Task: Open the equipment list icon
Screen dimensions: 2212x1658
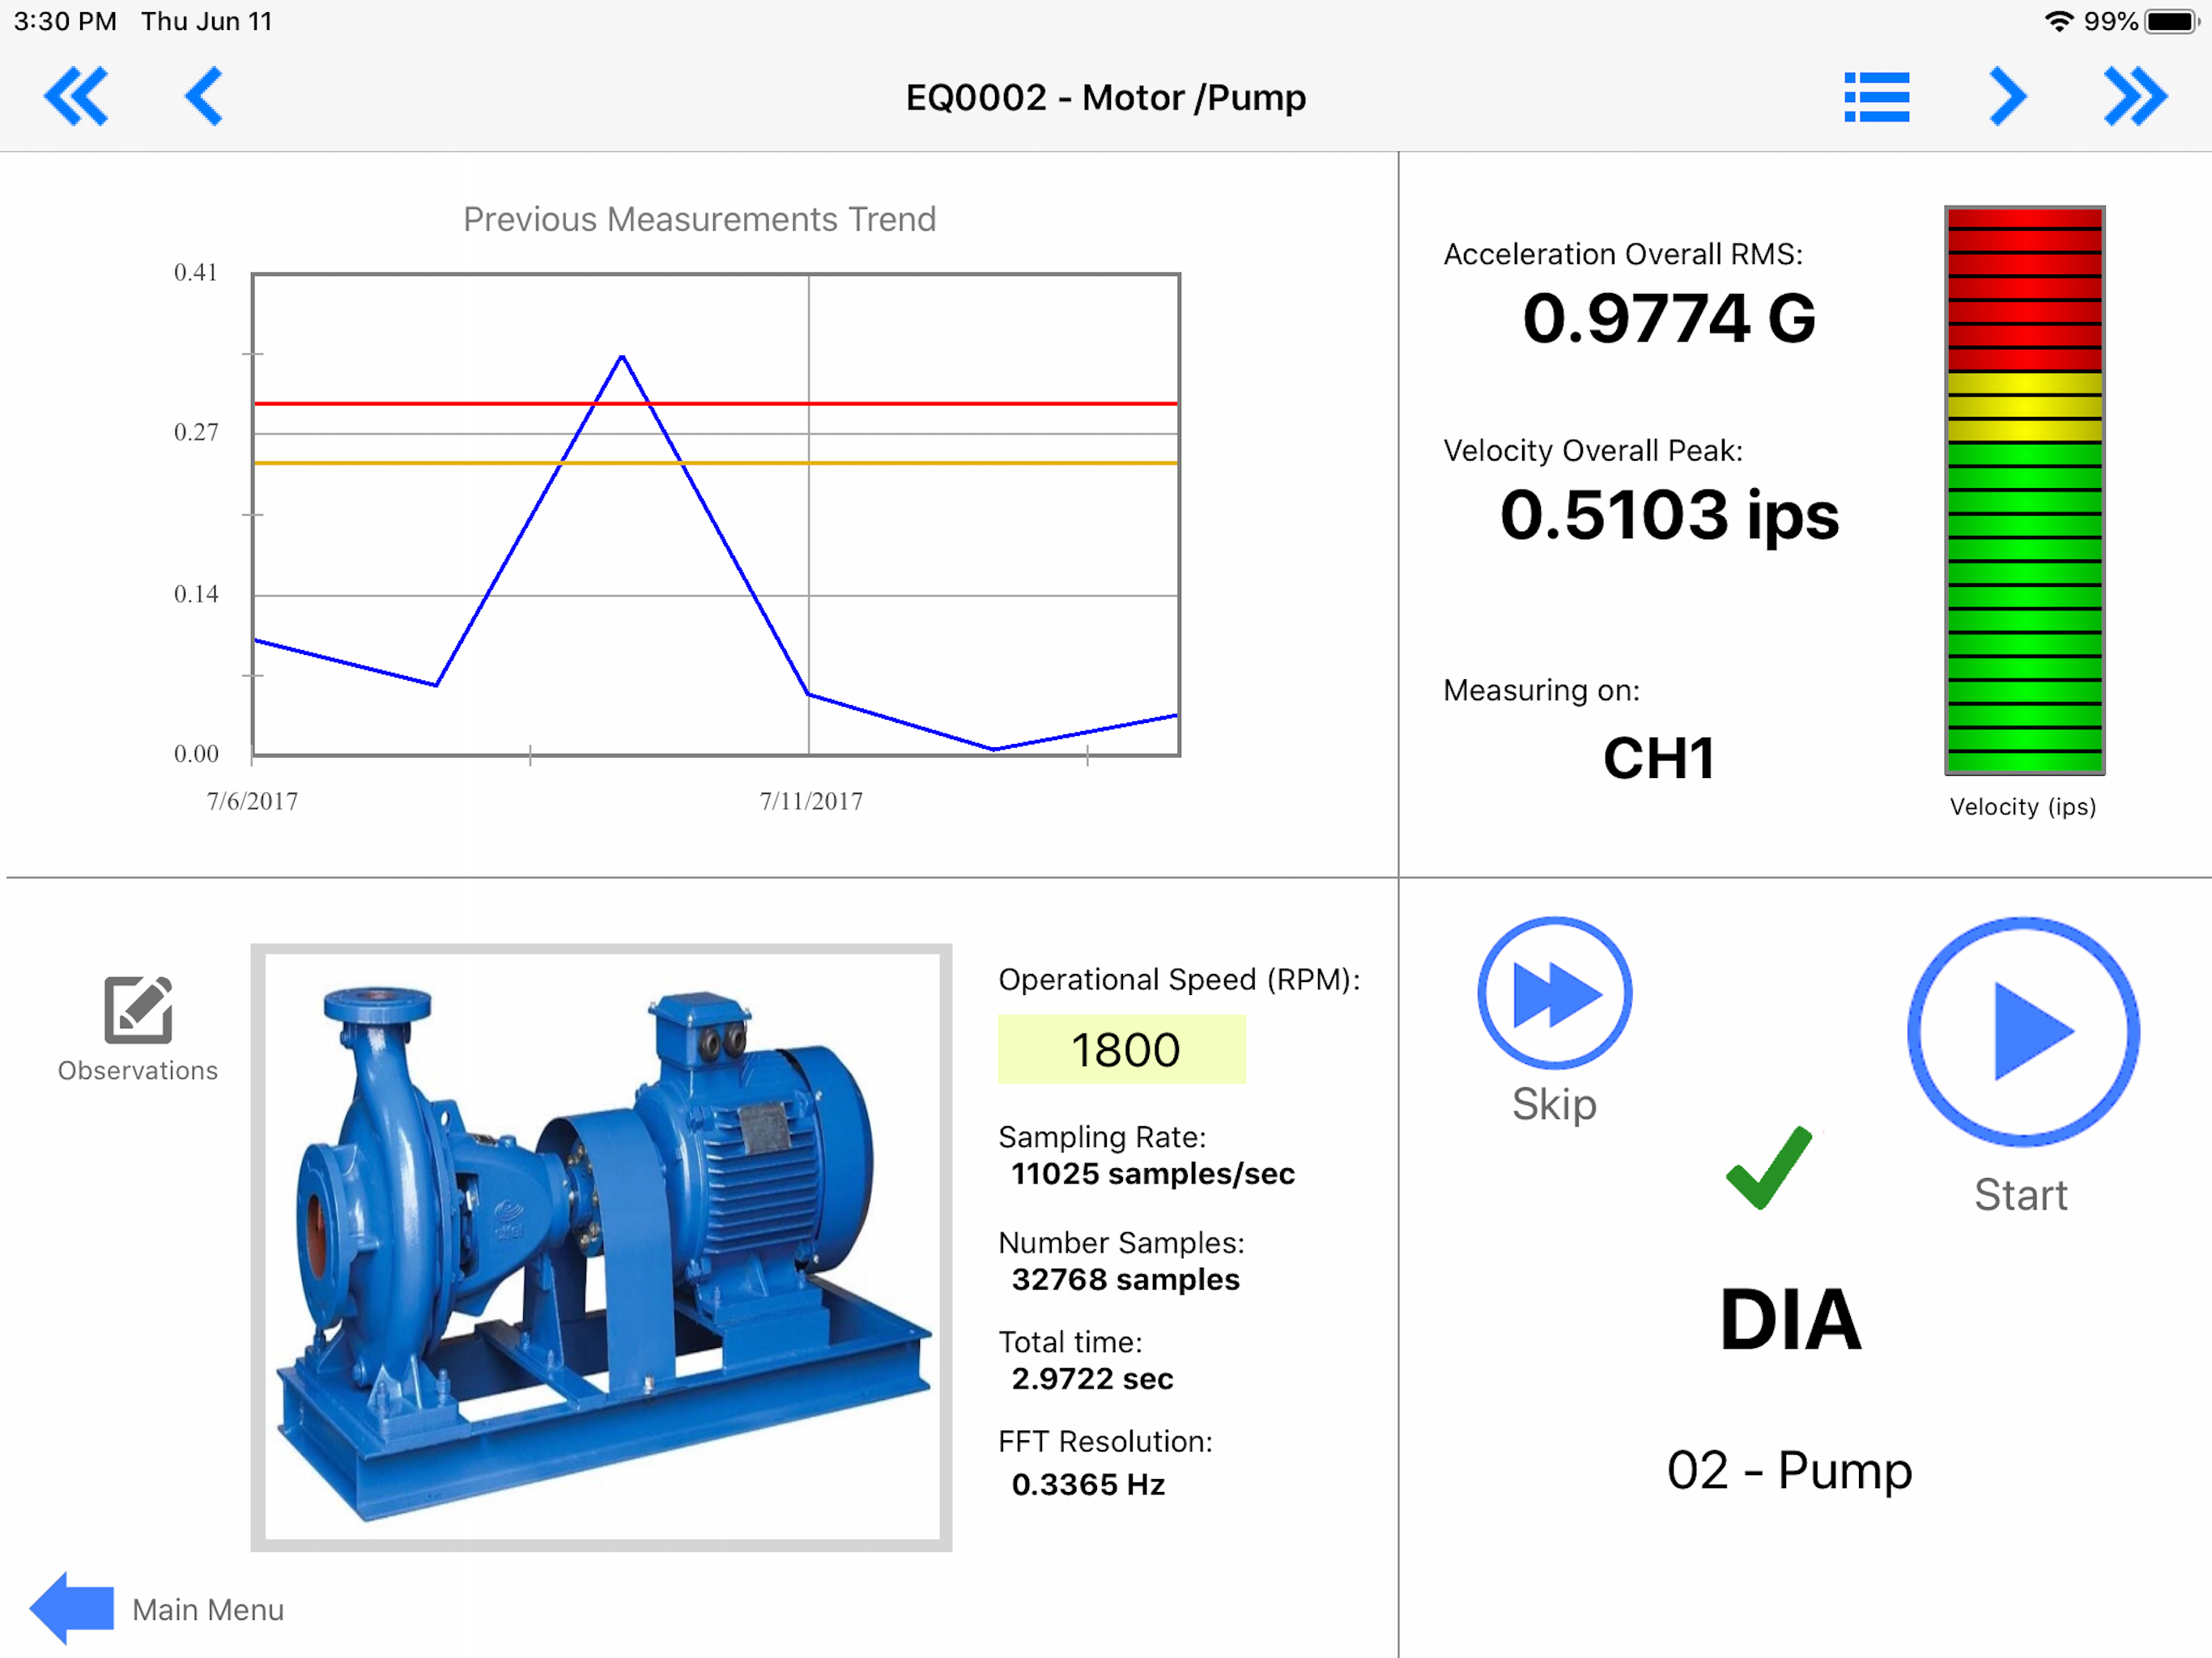Action: point(1876,97)
